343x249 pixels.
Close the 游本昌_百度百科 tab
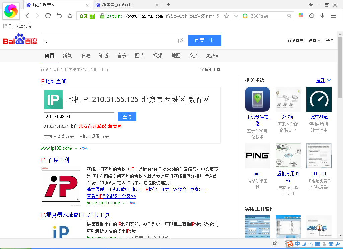157,5
